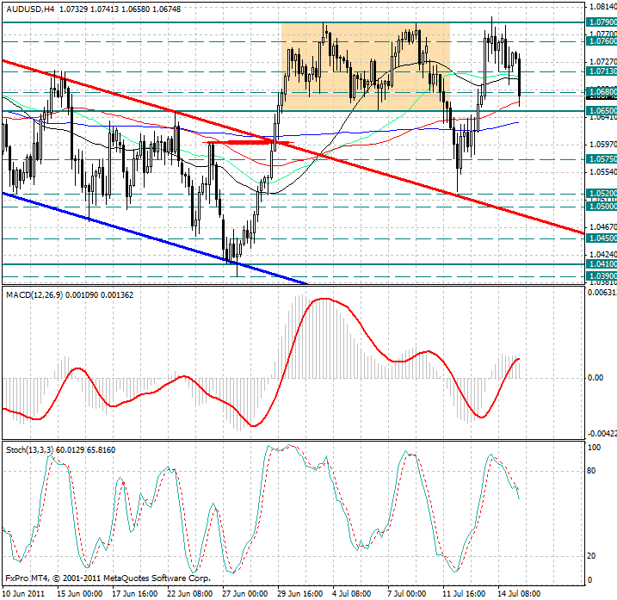The width and height of the screenshot is (617, 600).
Task: Select the 1.05200 price level label
Action: point(600,194)
